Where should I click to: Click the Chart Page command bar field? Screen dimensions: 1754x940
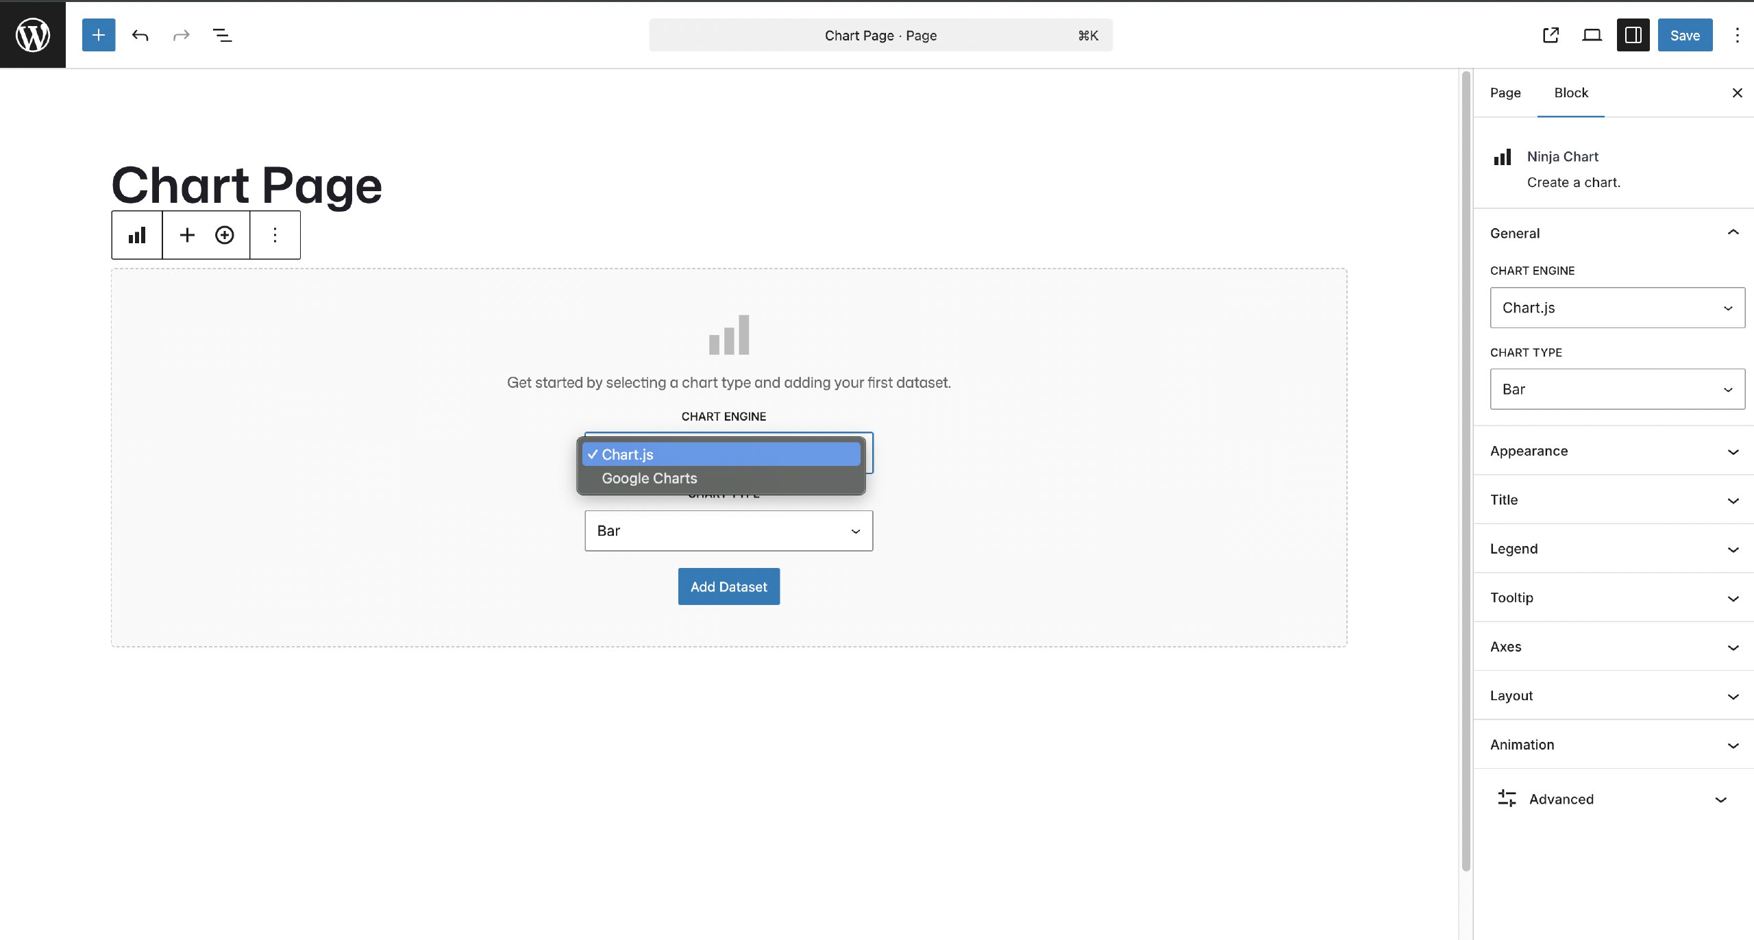(x=880, y=35)
